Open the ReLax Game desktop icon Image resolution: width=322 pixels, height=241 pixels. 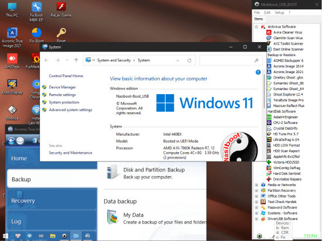pos(61,9)
